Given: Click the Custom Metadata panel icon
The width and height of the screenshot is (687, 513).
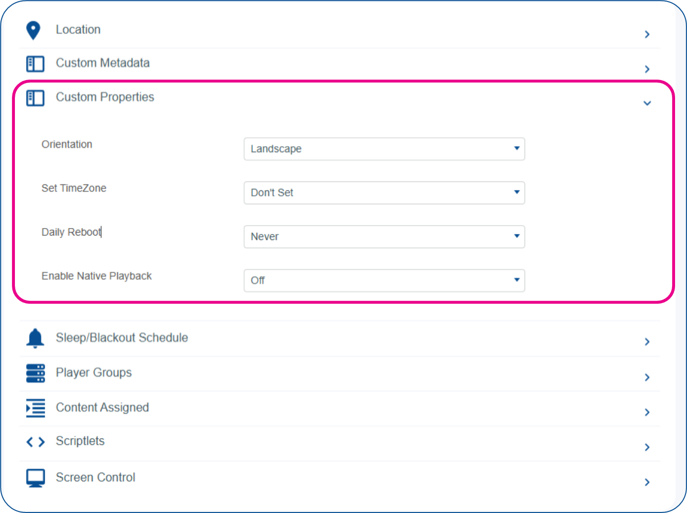Looking at the screenshot, I should [x=35, y=64].
